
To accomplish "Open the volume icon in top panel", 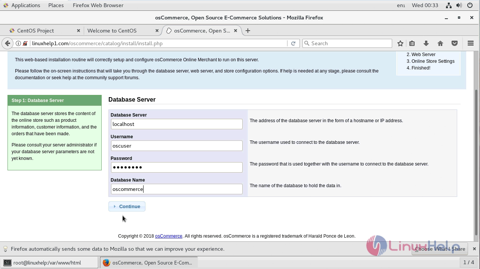I will [x=459, y=5].
